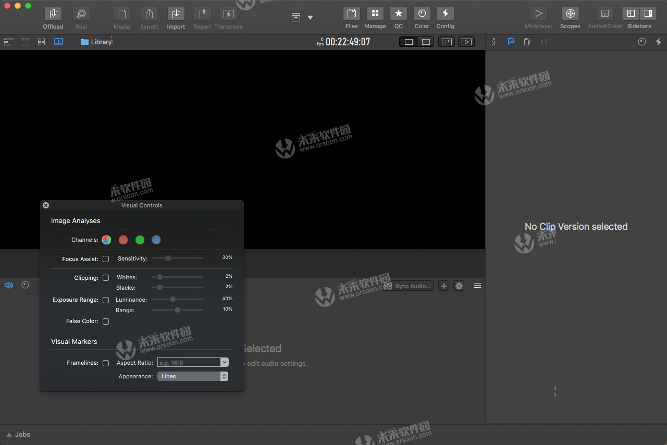Enable Clipping analysis

(x=106, y=278)
